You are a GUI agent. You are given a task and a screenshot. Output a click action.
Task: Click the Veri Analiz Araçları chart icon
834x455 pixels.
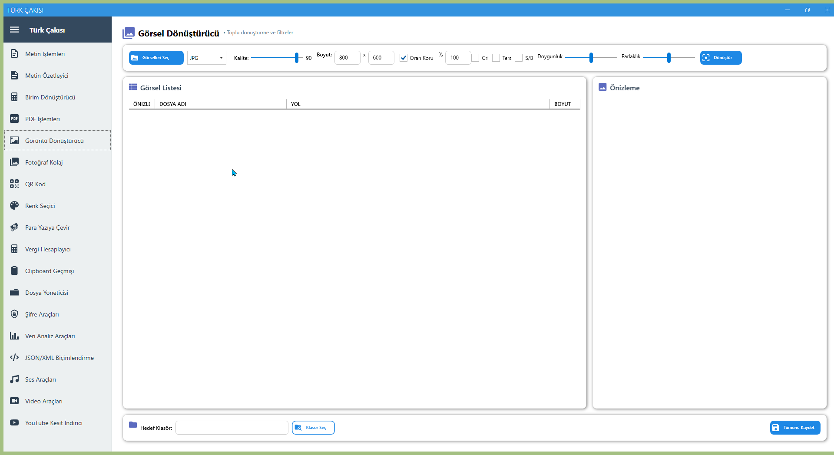pos(14,336)
